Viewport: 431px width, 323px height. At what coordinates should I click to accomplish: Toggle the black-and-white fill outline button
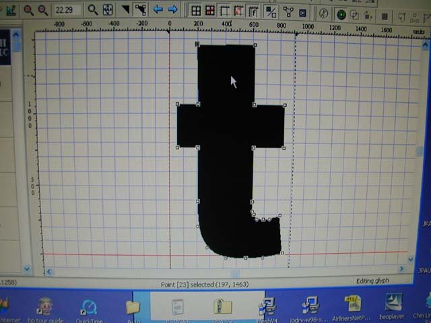point(270,11)
